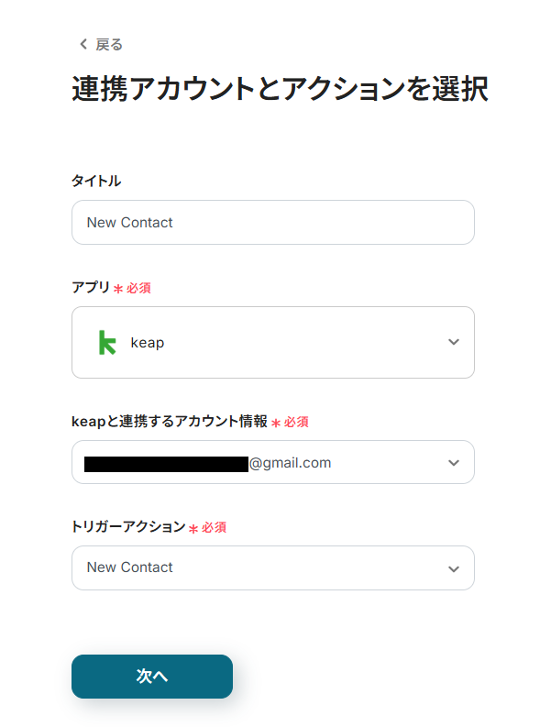The height and width of the screenshot is (727, 551).
Task: Click the アプリ field label
Action: [91, 287]
